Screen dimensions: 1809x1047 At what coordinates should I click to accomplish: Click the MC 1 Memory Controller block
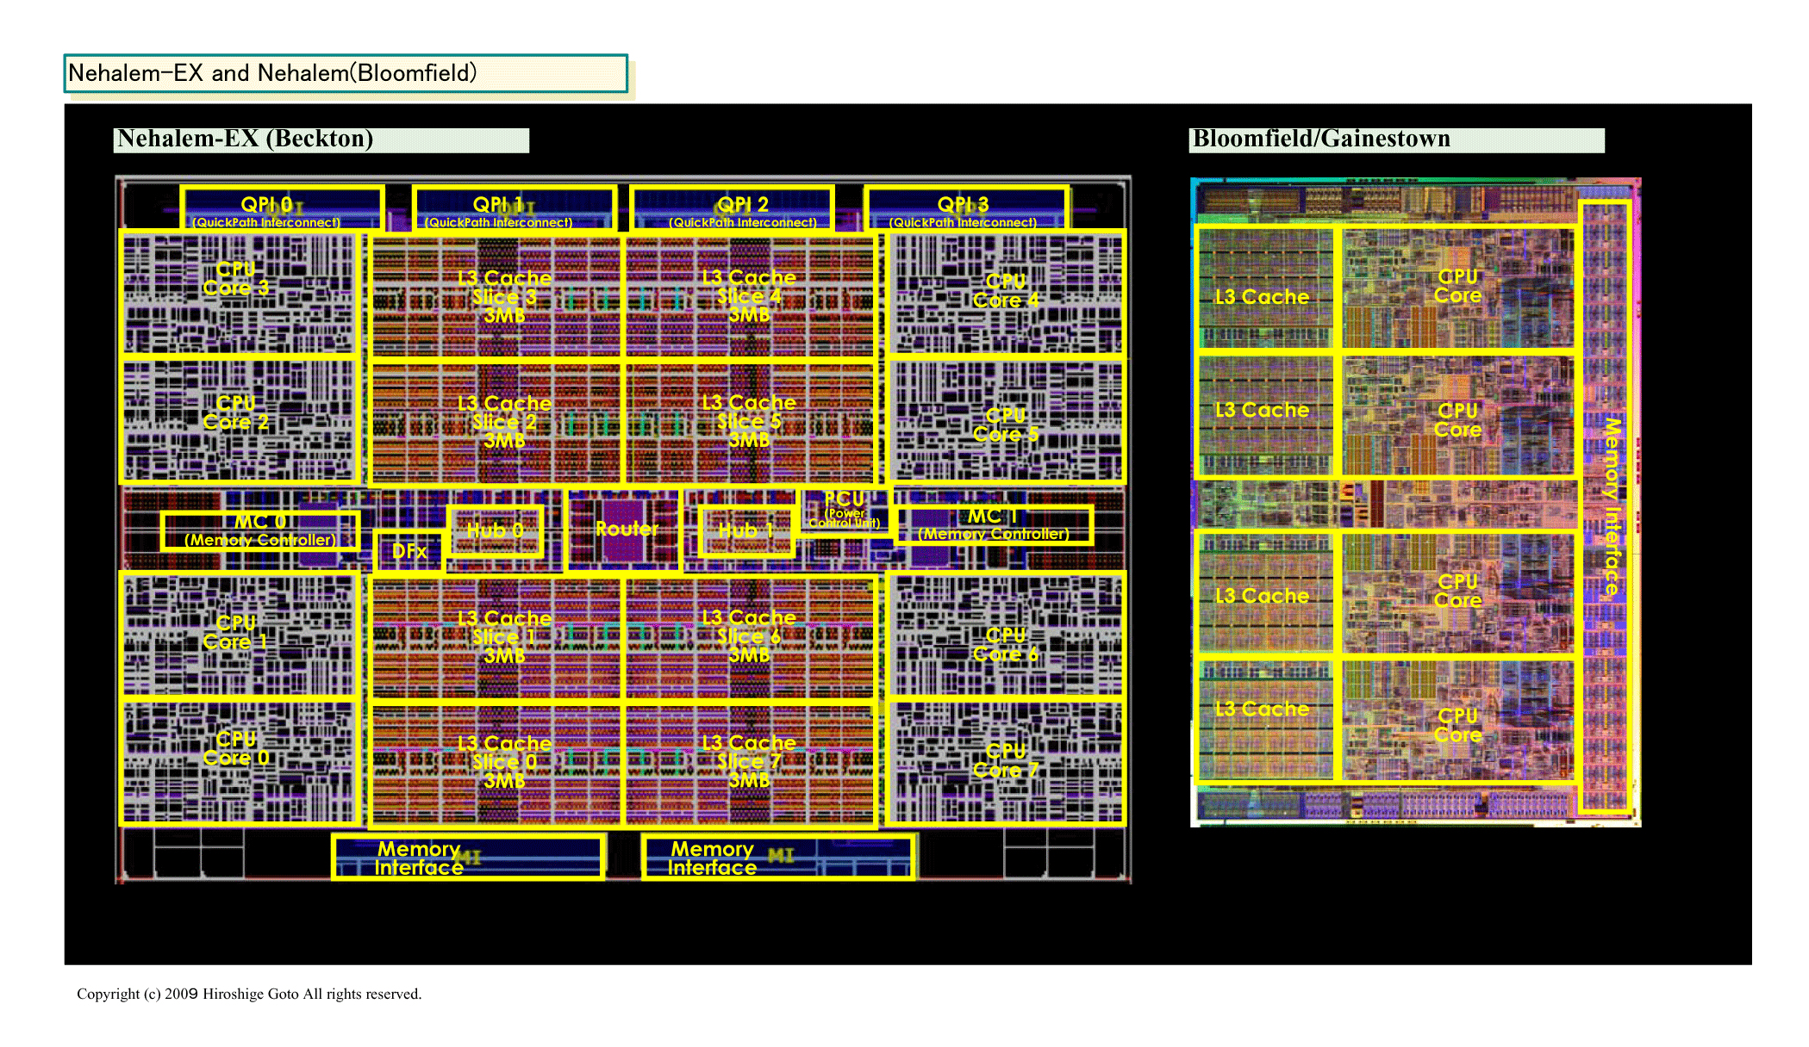click(994, 524)
